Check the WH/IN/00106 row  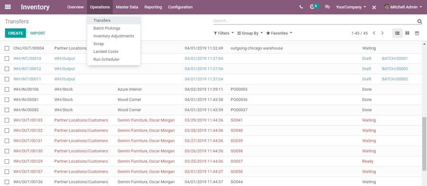[7, 89]
